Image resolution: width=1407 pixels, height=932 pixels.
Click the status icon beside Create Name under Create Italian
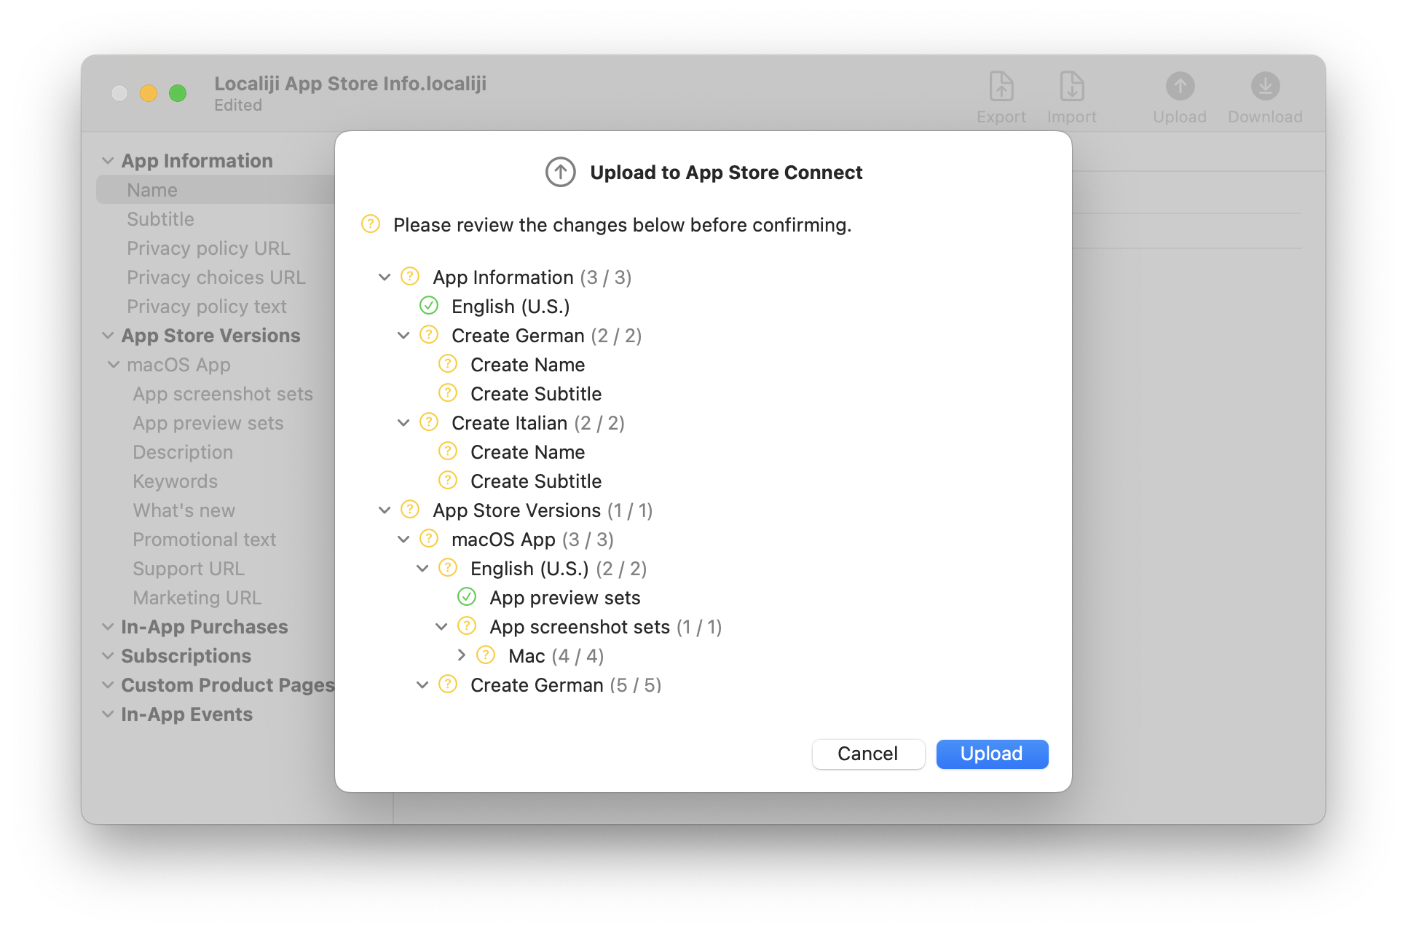[x=448, y=451]
